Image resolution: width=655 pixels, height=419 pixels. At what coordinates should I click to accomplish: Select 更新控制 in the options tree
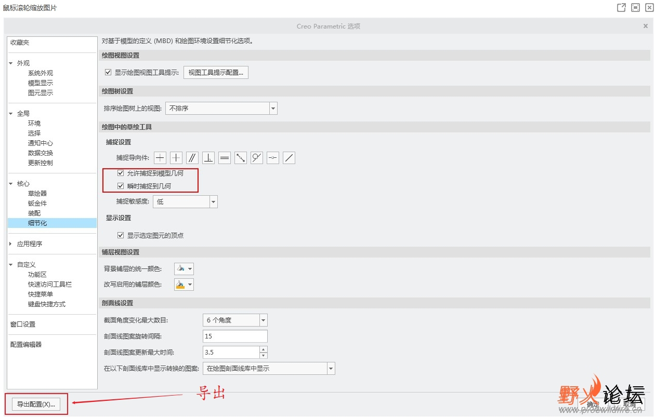click(41, 163)
